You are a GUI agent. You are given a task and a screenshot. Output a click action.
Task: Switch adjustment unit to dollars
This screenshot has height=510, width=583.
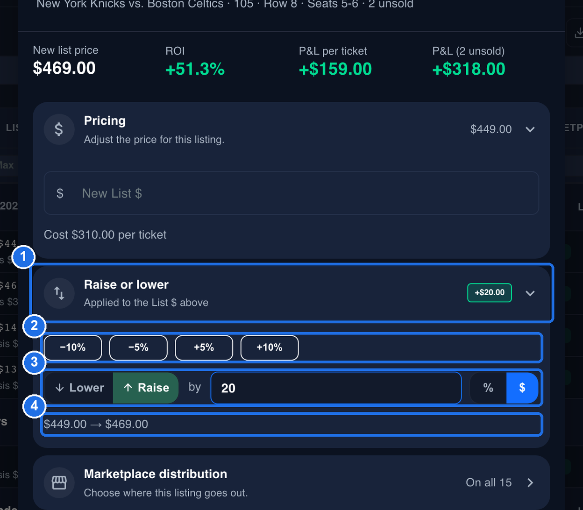pyautogui.click(x=522, y=388)
